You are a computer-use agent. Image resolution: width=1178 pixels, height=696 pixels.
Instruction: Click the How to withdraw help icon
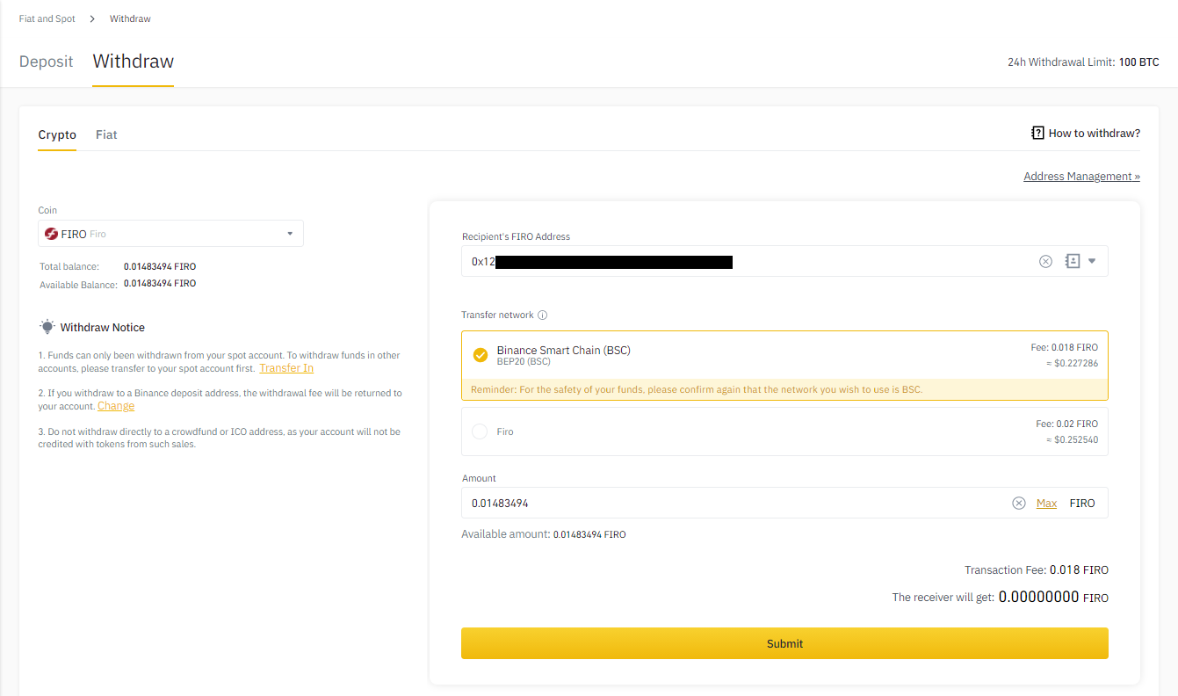click(x=1037, y=133)
